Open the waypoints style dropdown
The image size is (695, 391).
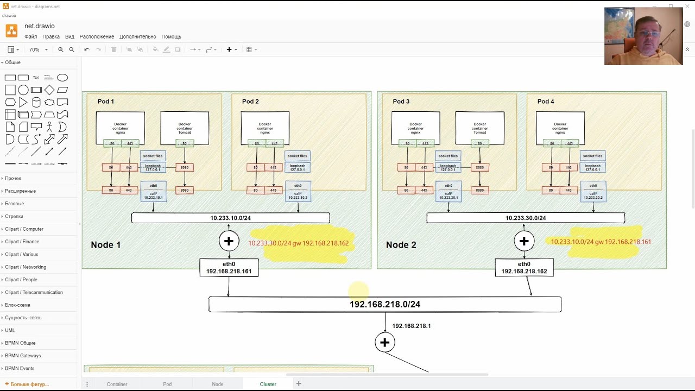click(x=211, y=49)
